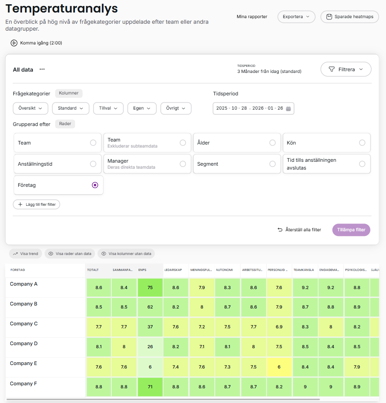Open Mina rapporter
The width and height of the screenshot is (386, 403).
tap(252, 17)
